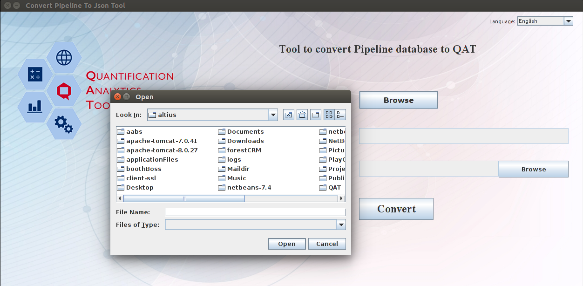
Task: Select the Downloads folder
Action: (241, 141)
